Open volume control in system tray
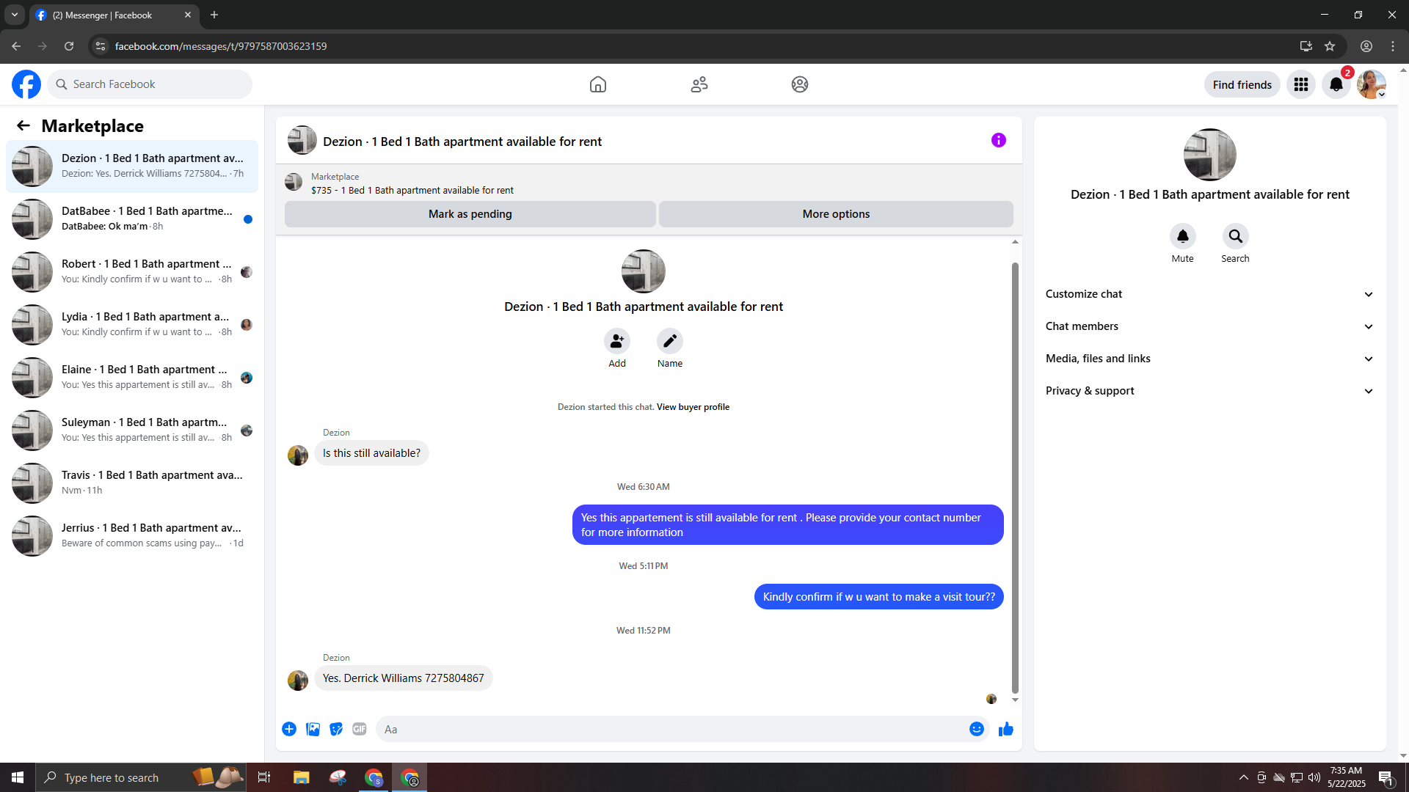Viewport: 1409px width, 792px height. click(x=1314, y=777)
